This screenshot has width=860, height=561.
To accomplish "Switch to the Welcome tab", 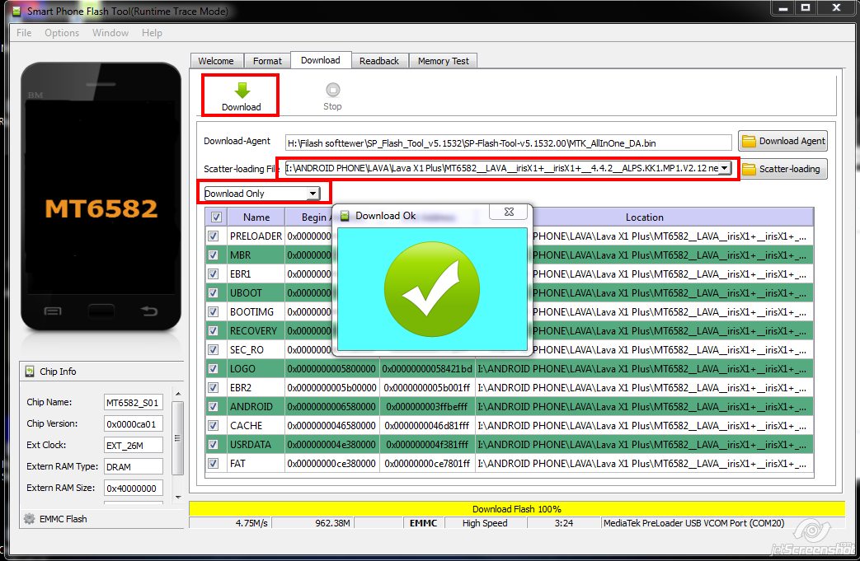I will (216, 61).
